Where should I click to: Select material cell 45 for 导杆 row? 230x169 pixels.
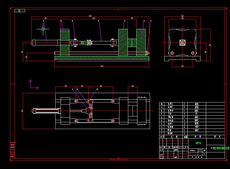[x=196, y=113]
